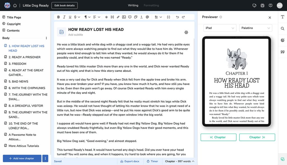This screenshot has width=287, height=165.
Task: Open search via magnifier sidebar icon
Action: coord(283,29)
